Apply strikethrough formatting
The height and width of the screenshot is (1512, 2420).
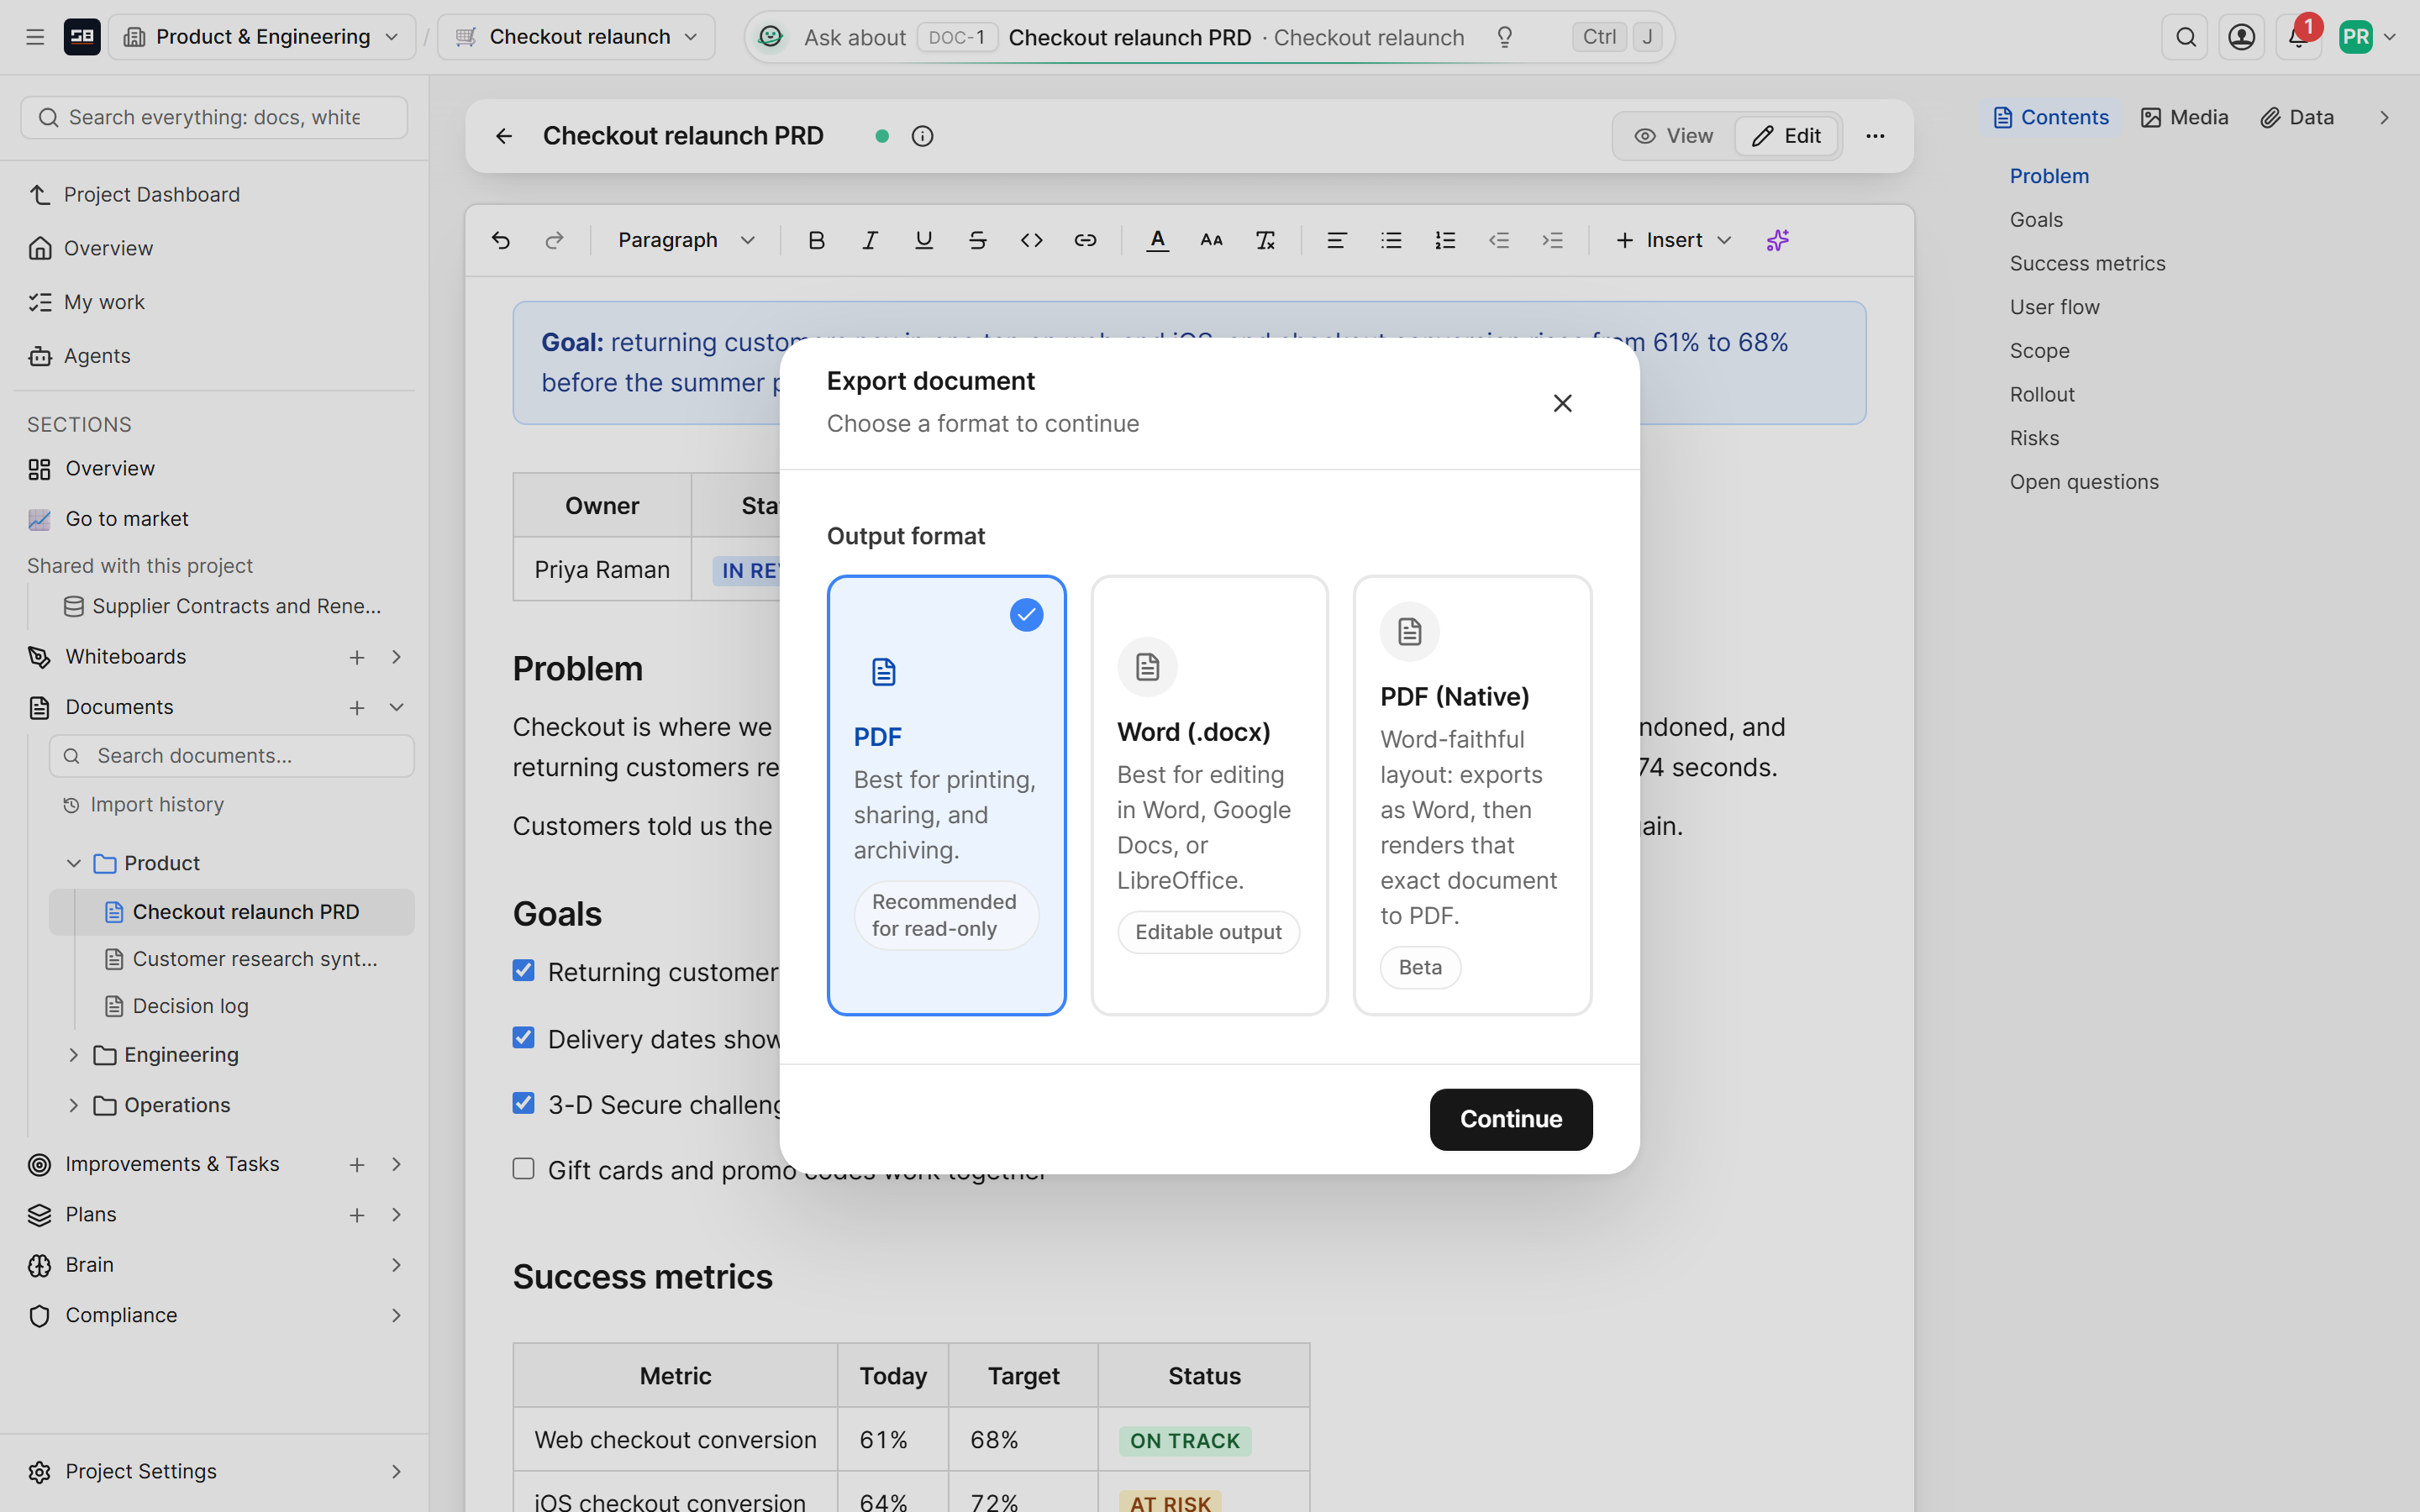tap(978, 240)
